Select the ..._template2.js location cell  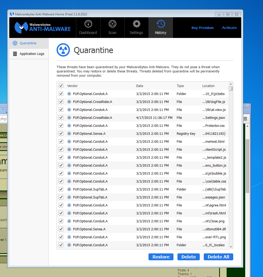coord(214,157)
